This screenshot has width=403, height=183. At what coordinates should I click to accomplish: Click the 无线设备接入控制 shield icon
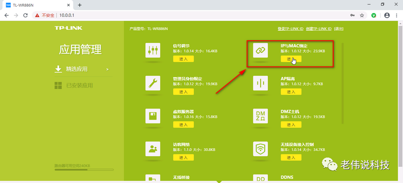pyautogui.click(x=260, y=149)
